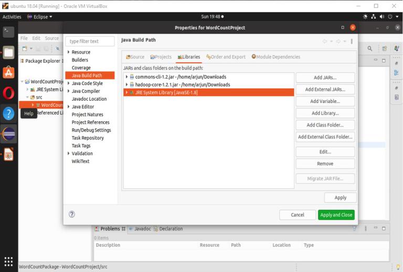The image size is (403, 272).
Task: Click the Add Class Folder... button
Action: coord(325,124)
